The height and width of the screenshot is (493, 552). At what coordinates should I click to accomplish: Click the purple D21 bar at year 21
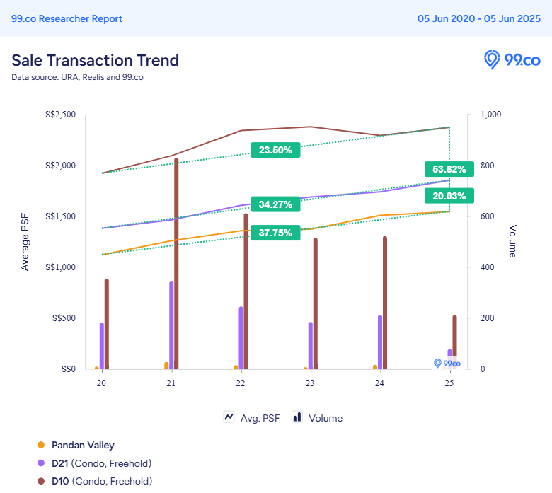pos(171,325)
